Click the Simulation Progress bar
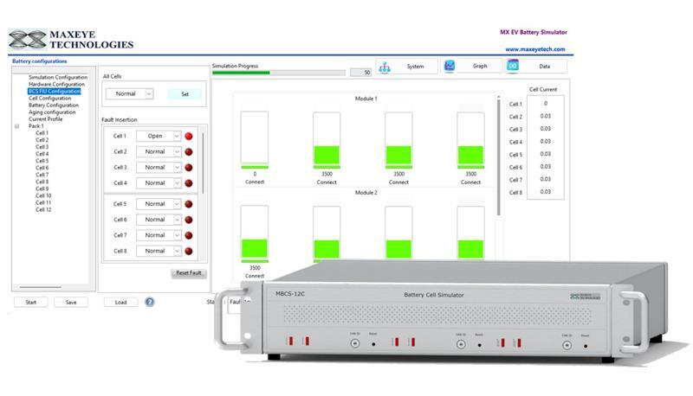The height and width of the screenshot is (396, 693). click(x=278, y=73)
